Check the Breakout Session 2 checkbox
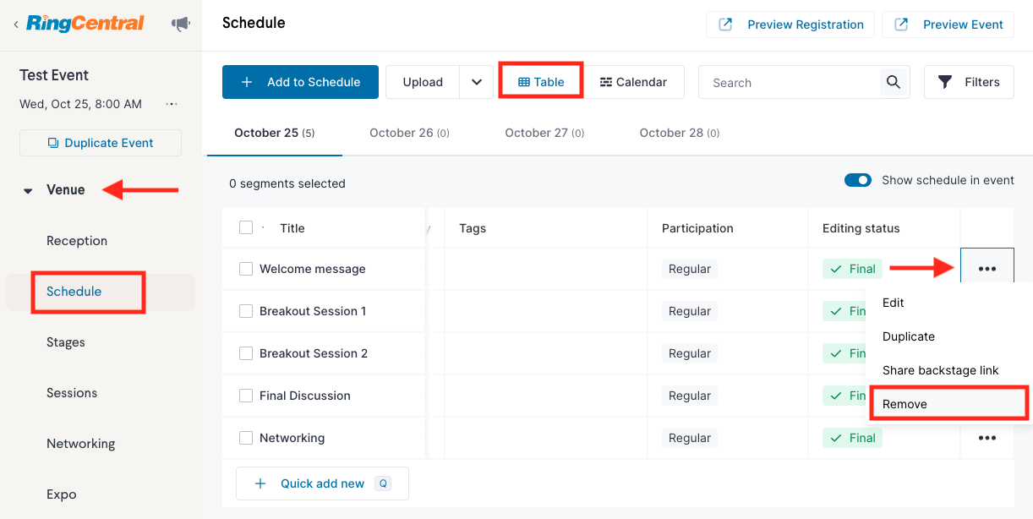Screen dimensions: 1033x519 click(246, 353)
